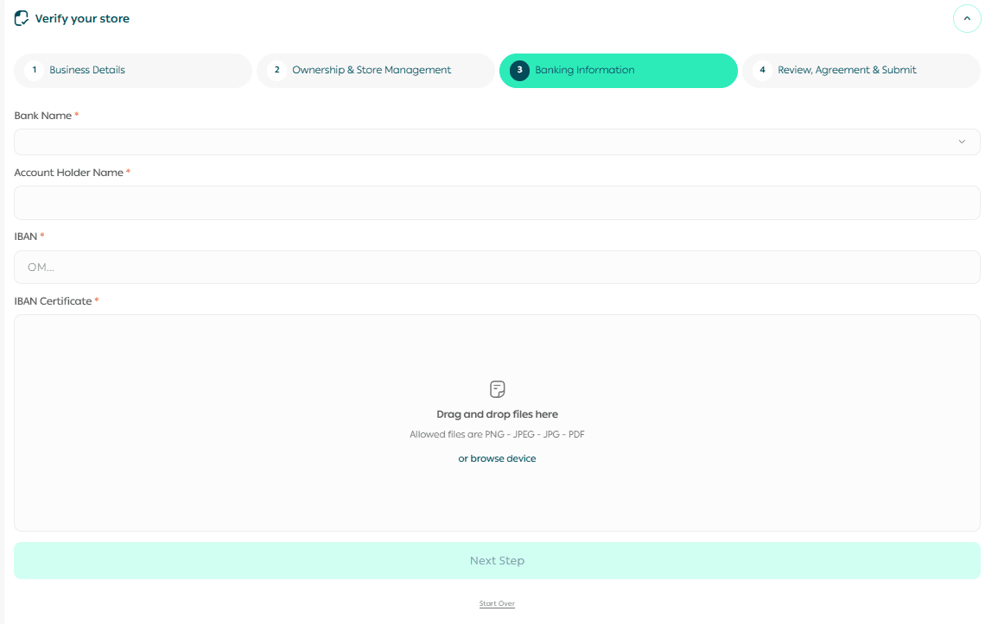Go to the Business Details step
This screenshot has width=985, height=624.
(x=132, y=70)
